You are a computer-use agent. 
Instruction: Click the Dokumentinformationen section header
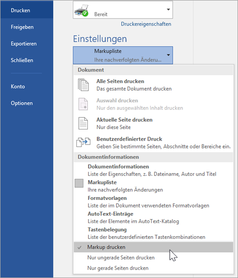coord(153,157)
